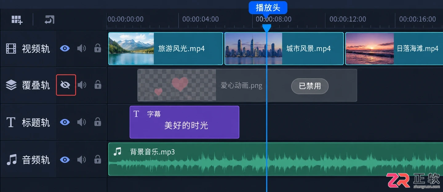This screenshot has height=192, width=443.
Task: Lock the Video track
Action: (x=98, y=48)
